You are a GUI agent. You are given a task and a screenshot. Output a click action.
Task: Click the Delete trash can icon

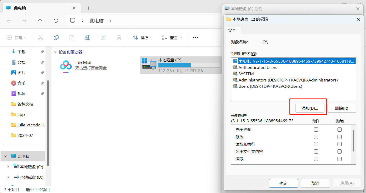119,38
